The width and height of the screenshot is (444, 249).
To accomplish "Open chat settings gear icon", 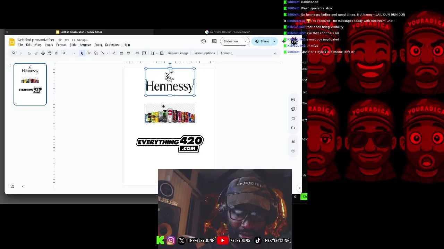I will pyautogui.click(x=295, y=197).
